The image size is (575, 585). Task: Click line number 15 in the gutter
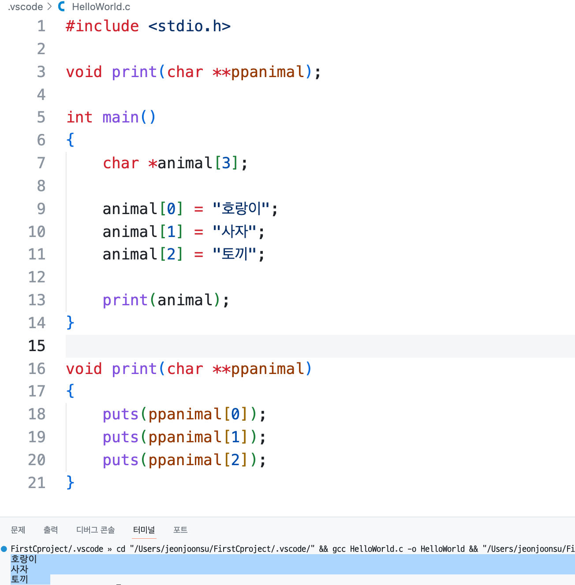tap(37, 346)
